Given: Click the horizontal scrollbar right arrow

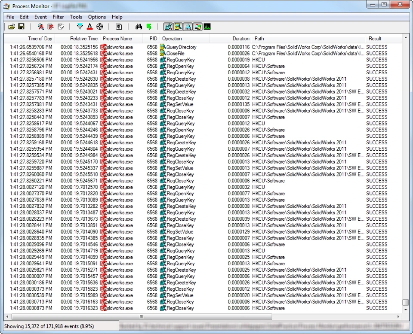Looking at the screenshot, I should (398, 317).
